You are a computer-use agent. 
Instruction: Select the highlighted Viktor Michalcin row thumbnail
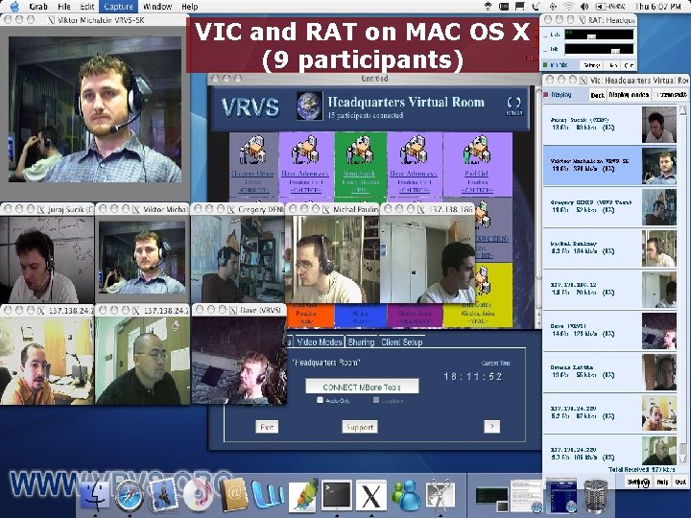(x=658, y=166)
